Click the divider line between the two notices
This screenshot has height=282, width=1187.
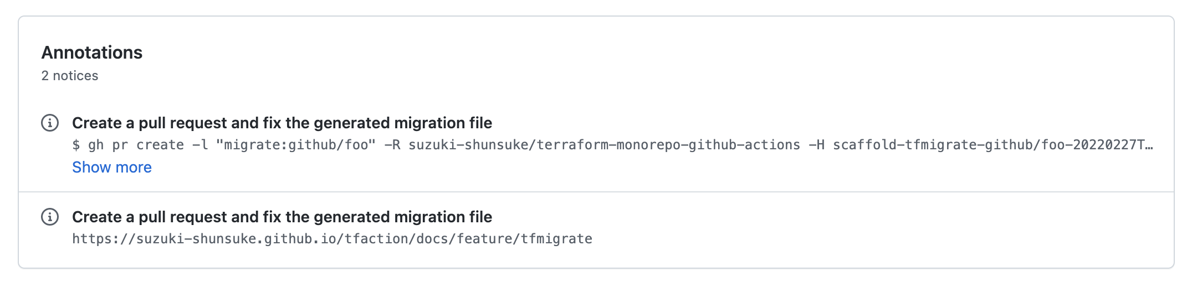(x=596, y=192)
